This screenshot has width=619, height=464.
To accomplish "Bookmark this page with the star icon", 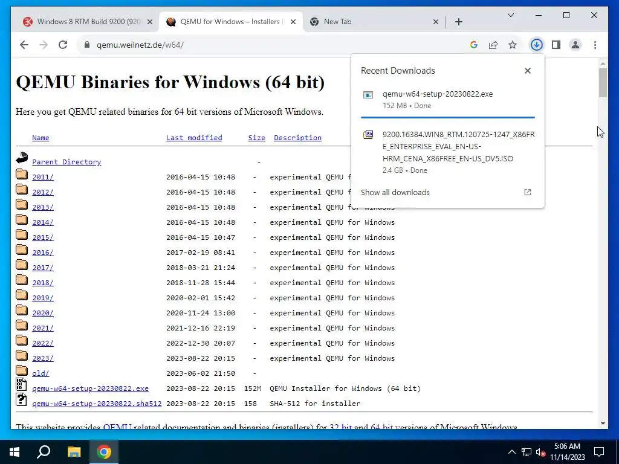I will [x=513, y=45].
